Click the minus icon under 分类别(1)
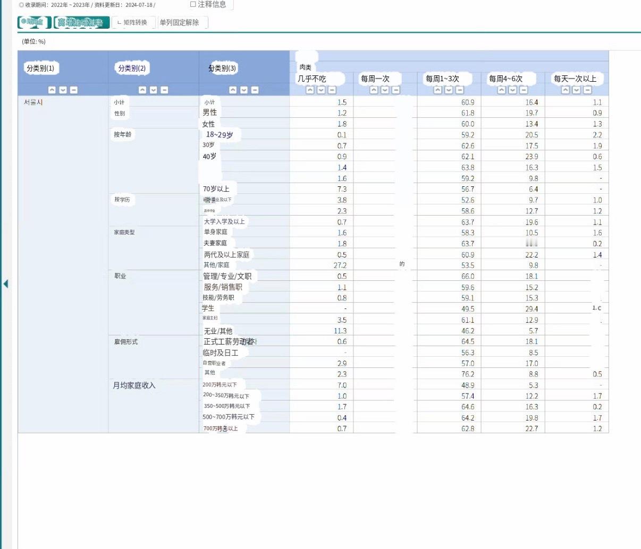The image size is (641, 549). point(74,90)
